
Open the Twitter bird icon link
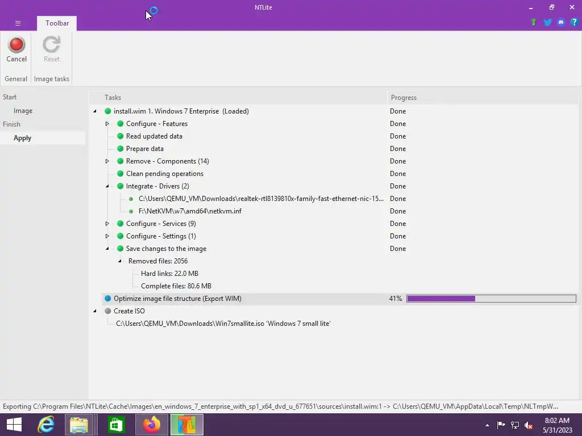click(547, 22)
